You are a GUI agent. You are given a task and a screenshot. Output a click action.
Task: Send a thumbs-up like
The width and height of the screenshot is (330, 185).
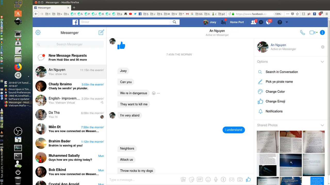click(x=248, y=179)
